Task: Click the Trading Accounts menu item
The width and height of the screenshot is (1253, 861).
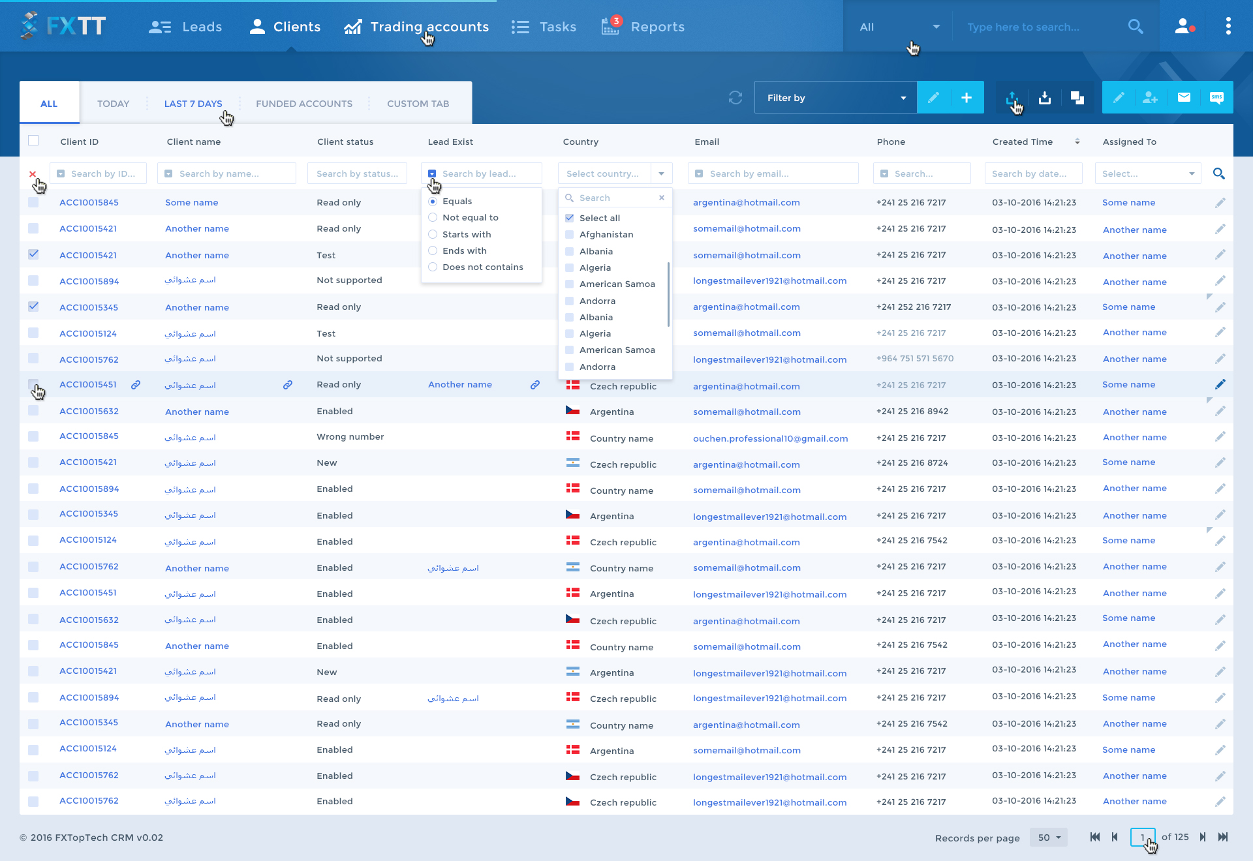Action: tap(417, 25)
